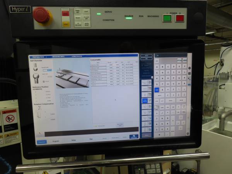
Task: Open the Setup menu at bottom
Action: [73, 140]
